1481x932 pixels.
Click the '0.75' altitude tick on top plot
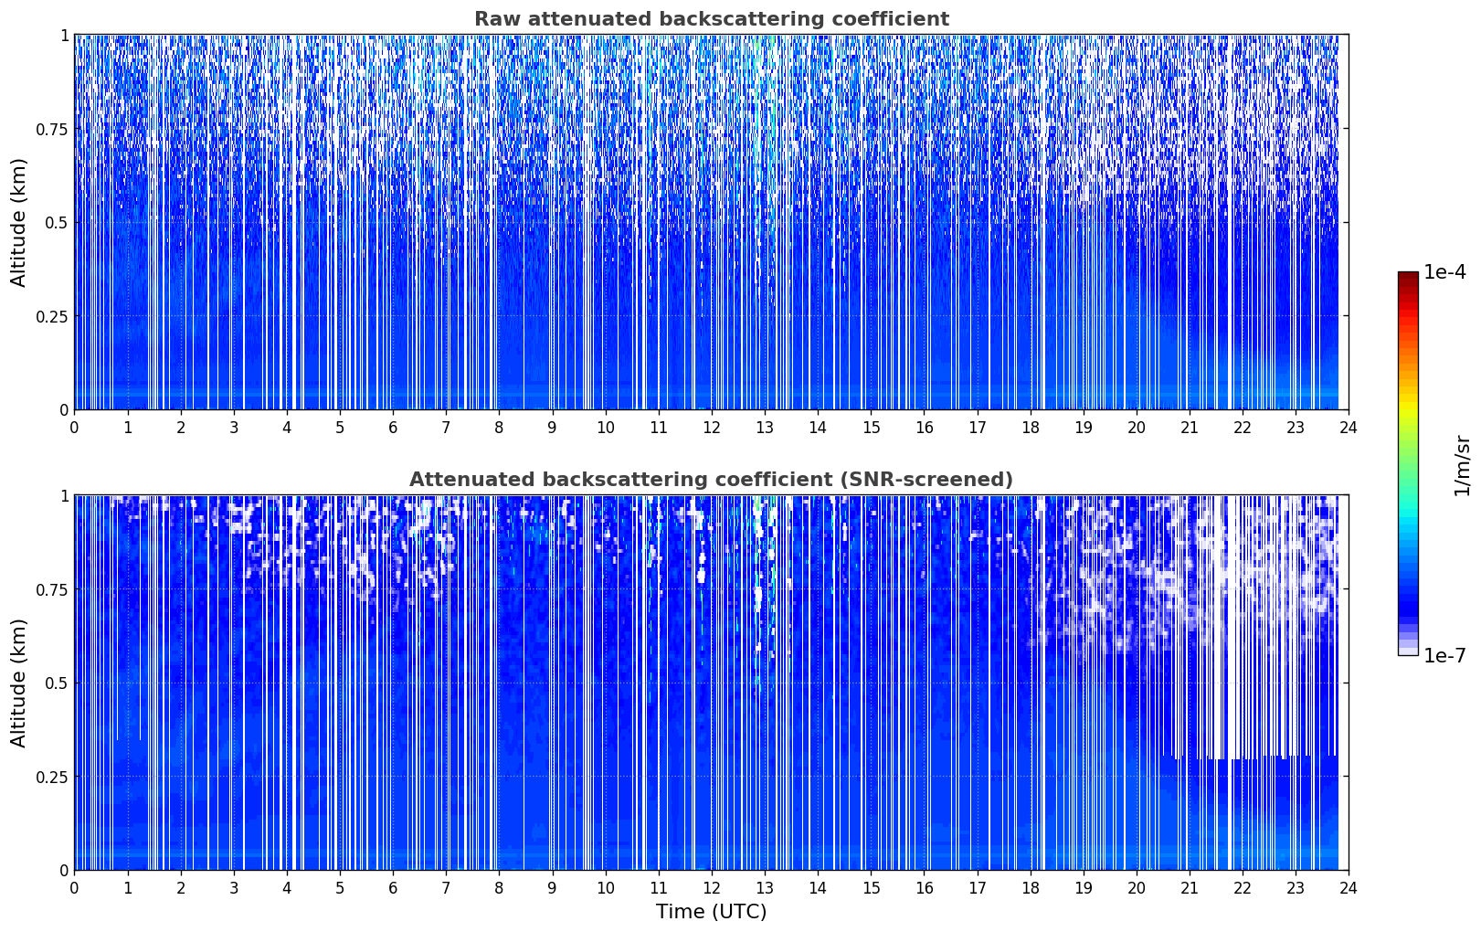pos(52,129)
